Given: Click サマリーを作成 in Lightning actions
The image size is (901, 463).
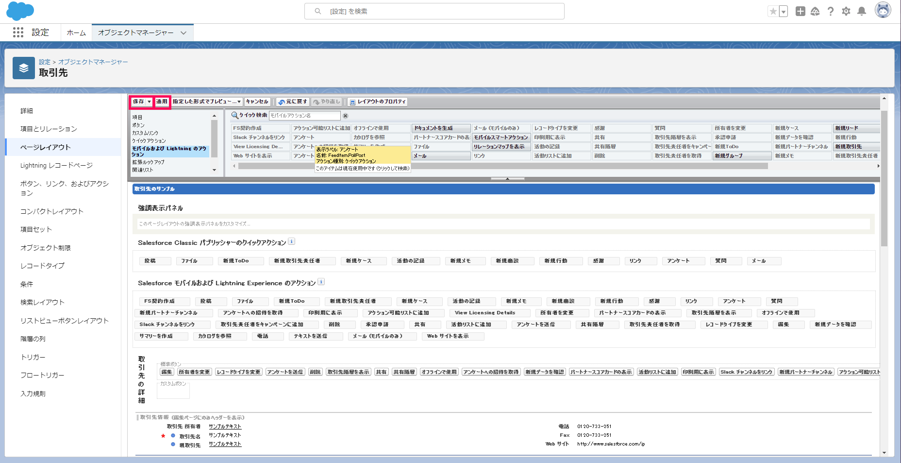Looking at the screenshot, I should pyautogui.click(x=161, y=336).
